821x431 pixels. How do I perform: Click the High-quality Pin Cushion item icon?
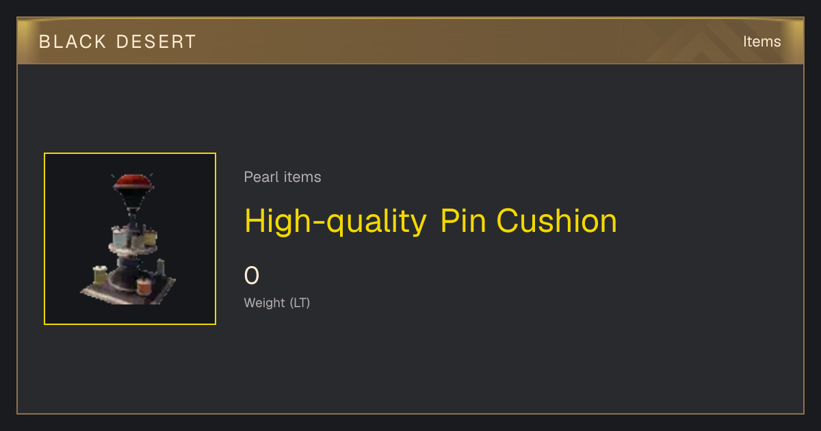click(x=130, y=239)
